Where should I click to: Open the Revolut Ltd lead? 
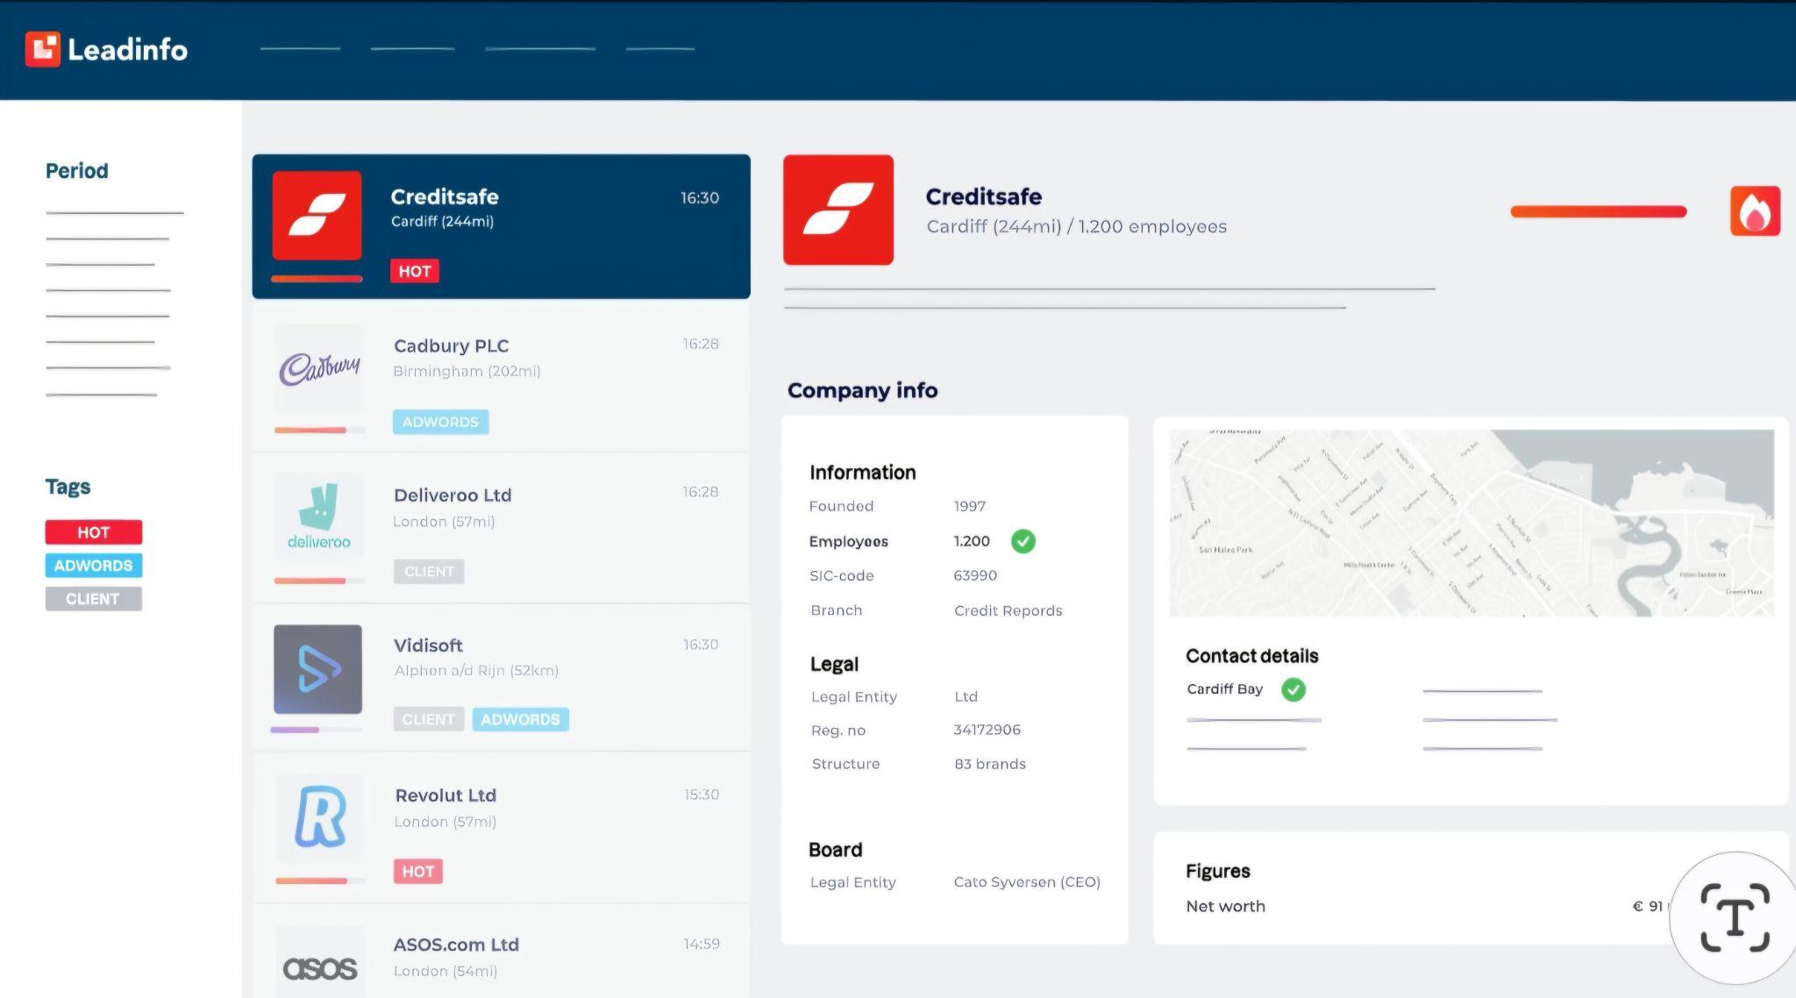(x=501, y=827)
